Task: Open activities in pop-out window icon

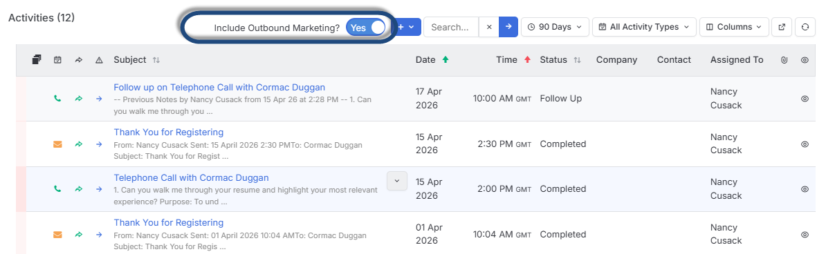Action: (782, 27)
